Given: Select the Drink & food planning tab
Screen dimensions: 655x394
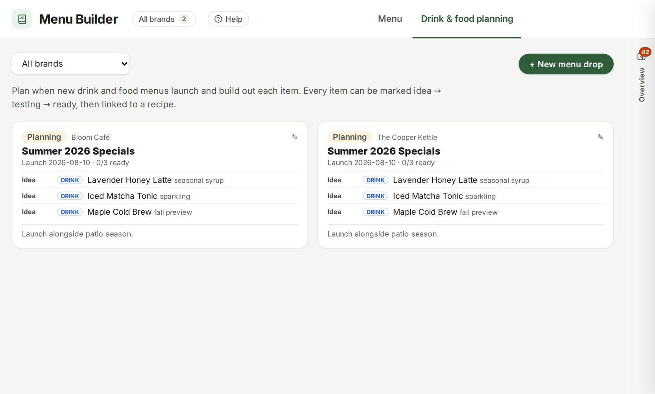Looking at the screenshot, I should pyautogui.click(x=467, y=19).
